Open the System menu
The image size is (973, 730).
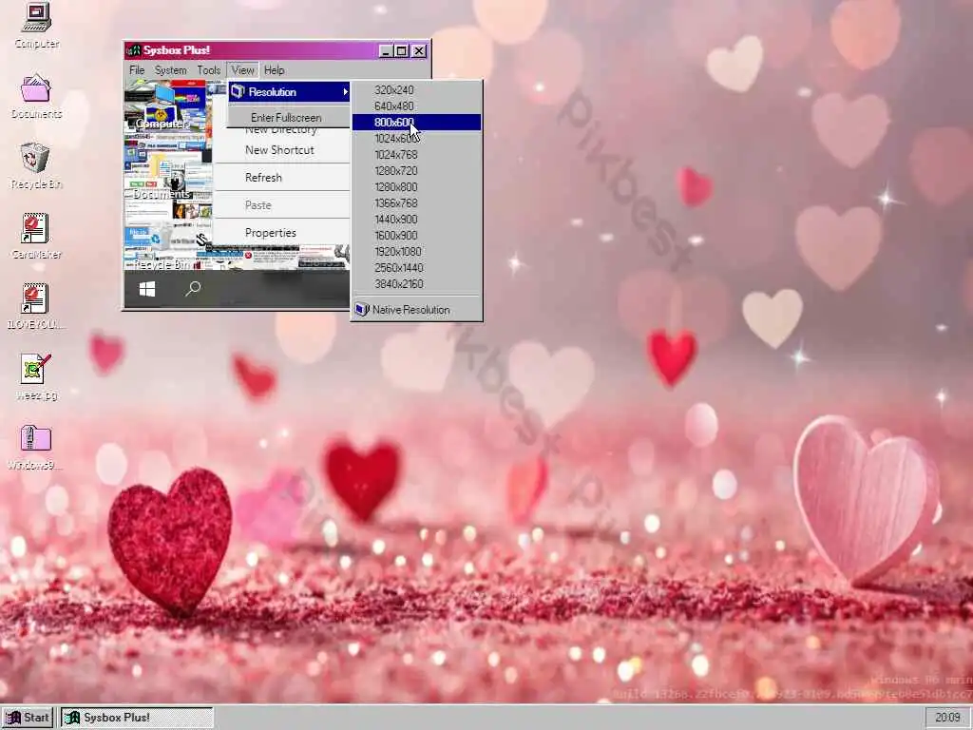171,70
